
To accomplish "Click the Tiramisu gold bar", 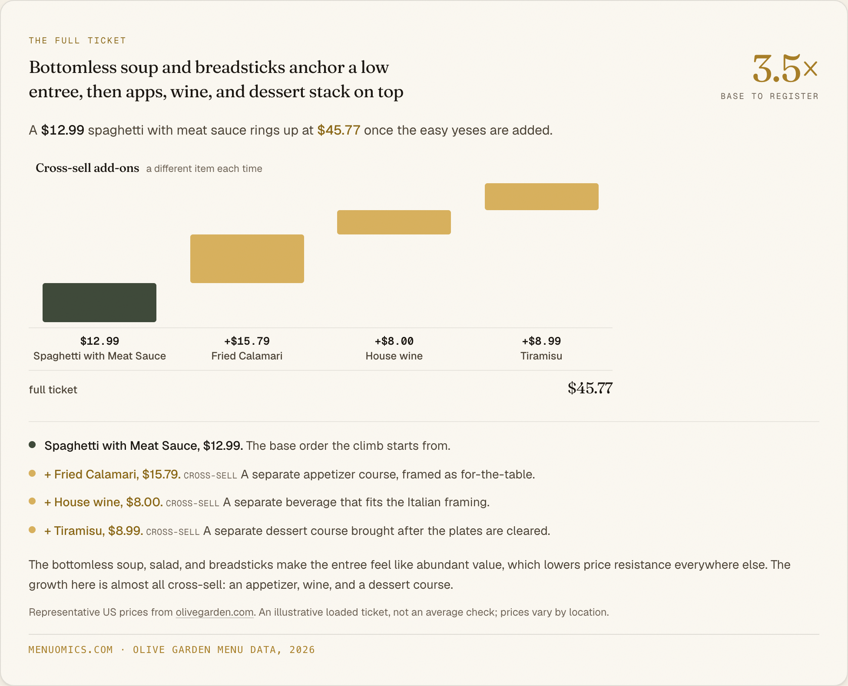I will point(542,197).
